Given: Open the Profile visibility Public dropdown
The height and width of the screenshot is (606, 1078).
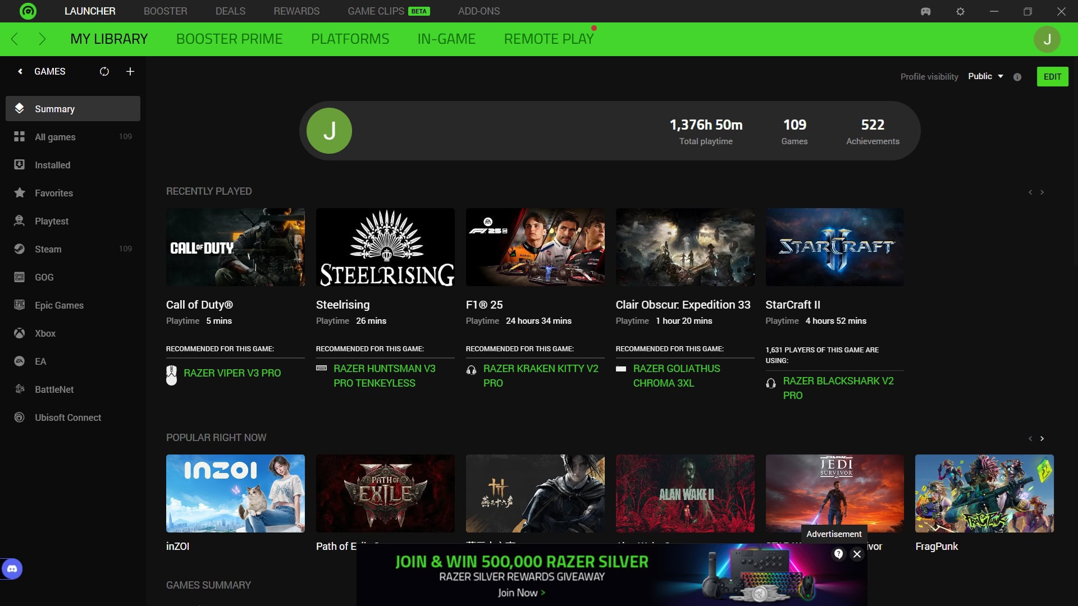Looking at the screenshot, I should pyautogui.click(x=985, y=76).
